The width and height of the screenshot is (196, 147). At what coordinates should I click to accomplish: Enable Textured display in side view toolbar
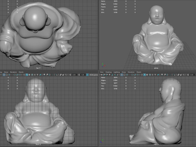152,75
